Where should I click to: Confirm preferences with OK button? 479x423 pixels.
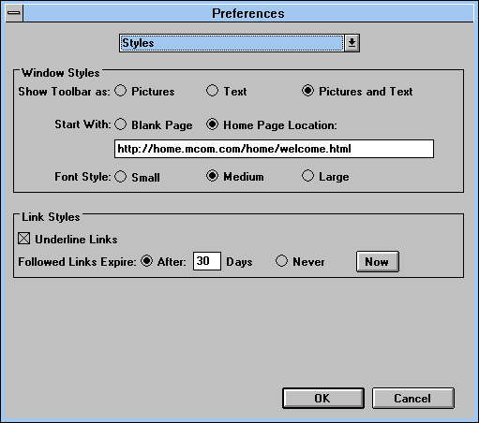(323, 399)
